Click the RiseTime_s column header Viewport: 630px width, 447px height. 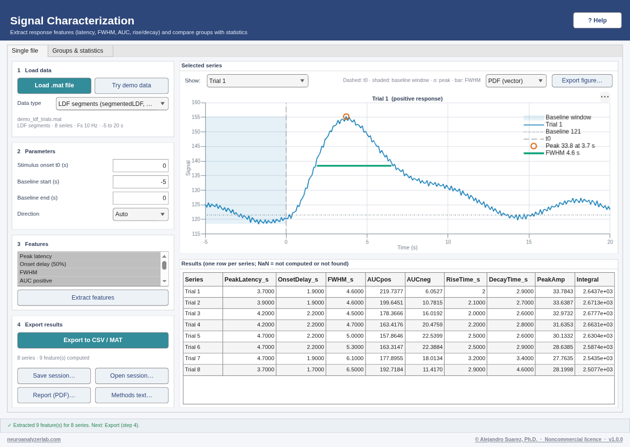click(x=466, y=280)
